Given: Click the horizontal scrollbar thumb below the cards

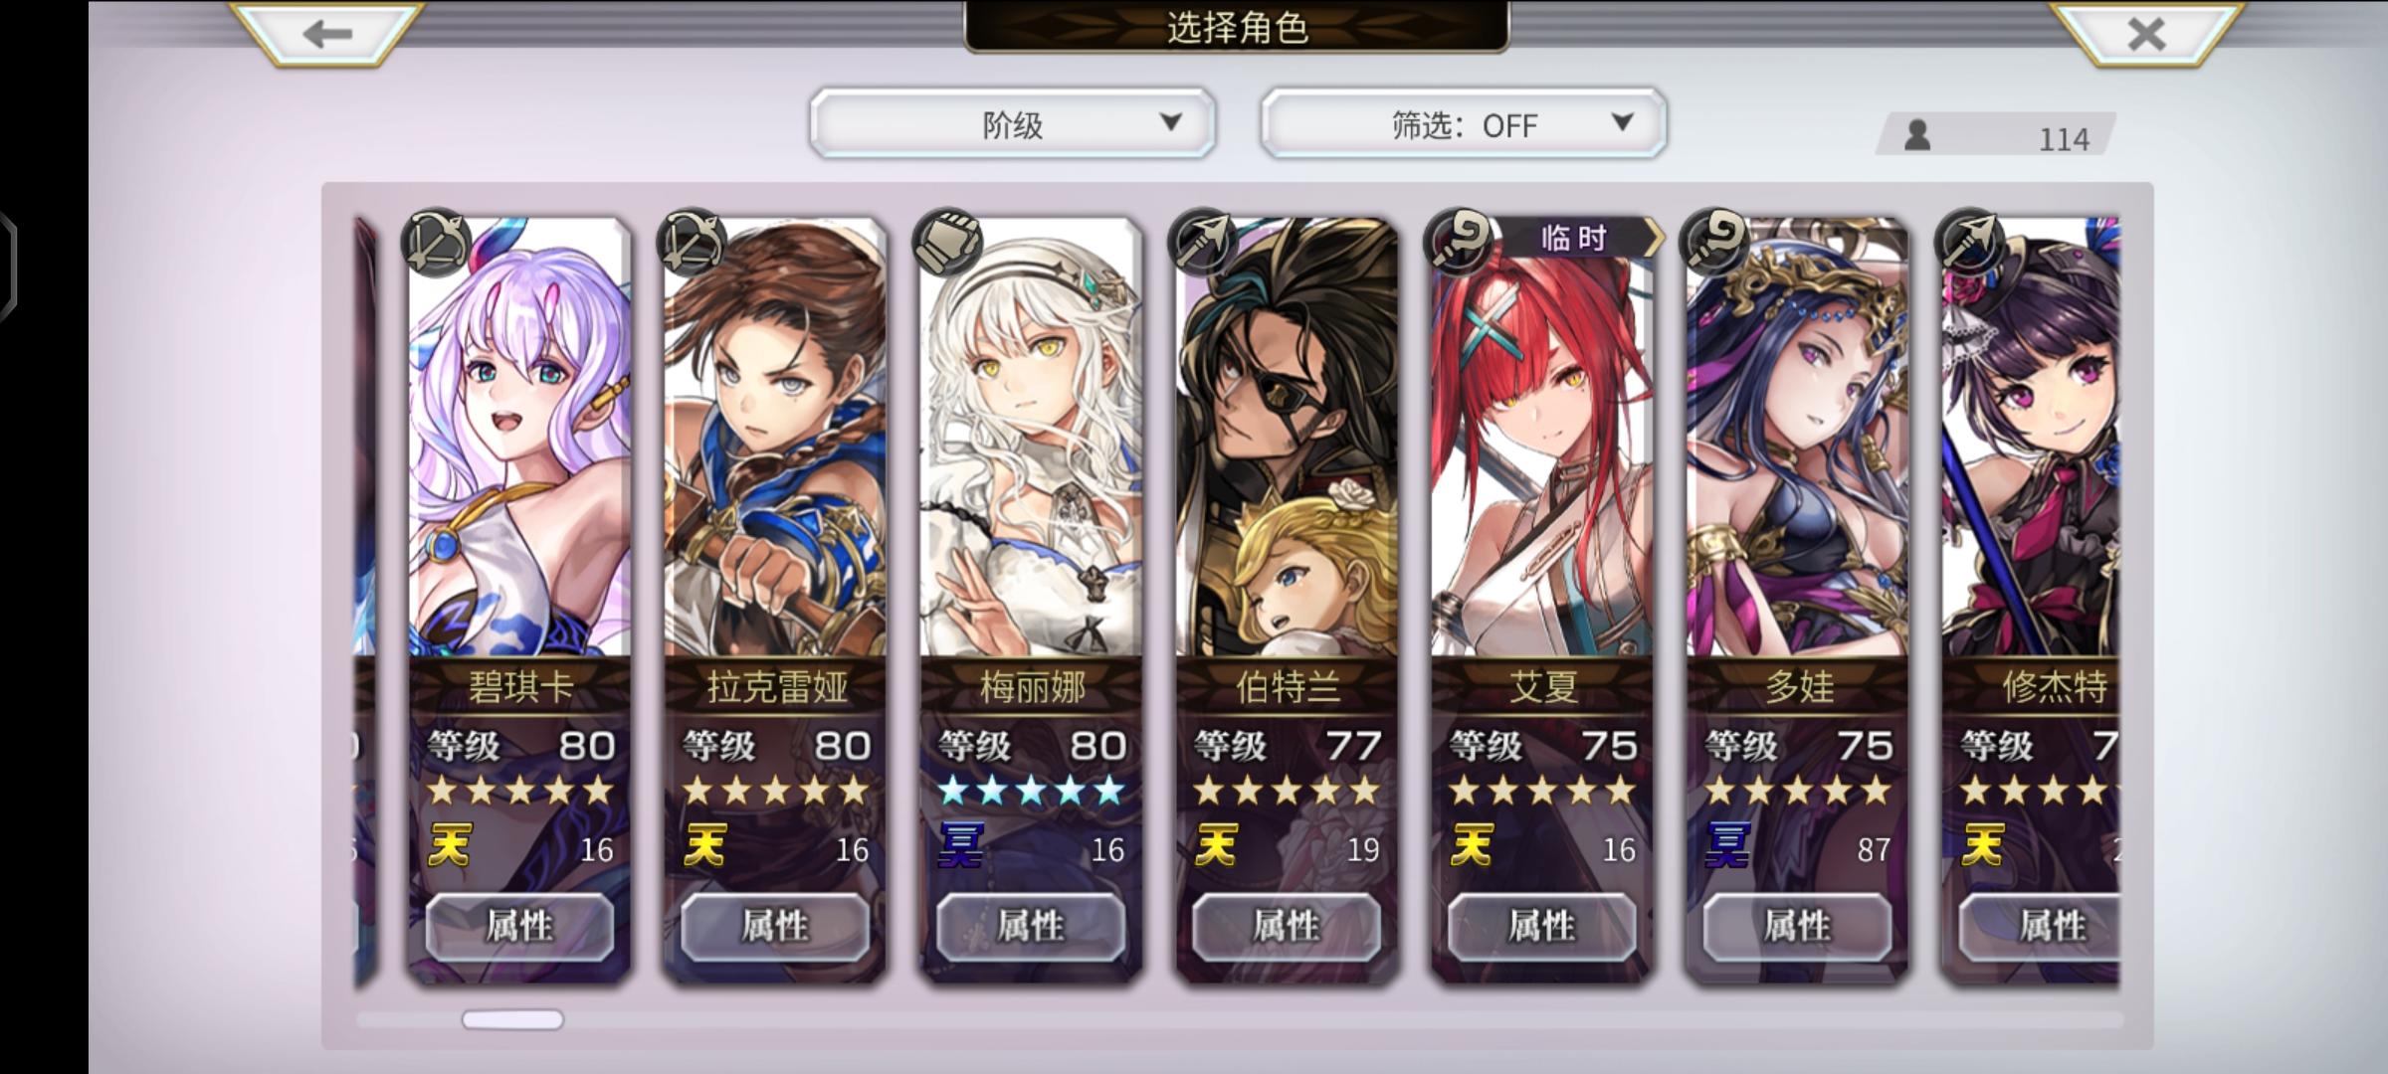Looking at the screenshot, I should 512,1019.
